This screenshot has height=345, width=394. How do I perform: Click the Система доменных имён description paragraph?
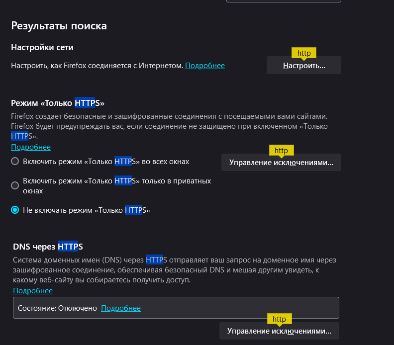tap(174, 270)
